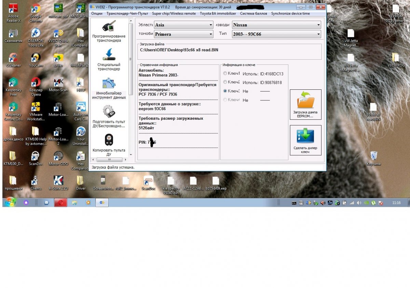Expand the Asia region dropdown
Viewport: 410px width, 288px height.
pyautogui.click(x=183, y=25)
